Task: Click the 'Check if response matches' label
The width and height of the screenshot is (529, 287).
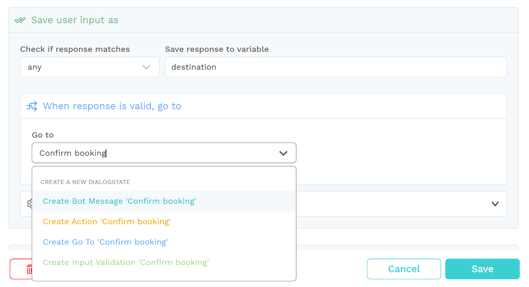Action: tap(75, 49)
